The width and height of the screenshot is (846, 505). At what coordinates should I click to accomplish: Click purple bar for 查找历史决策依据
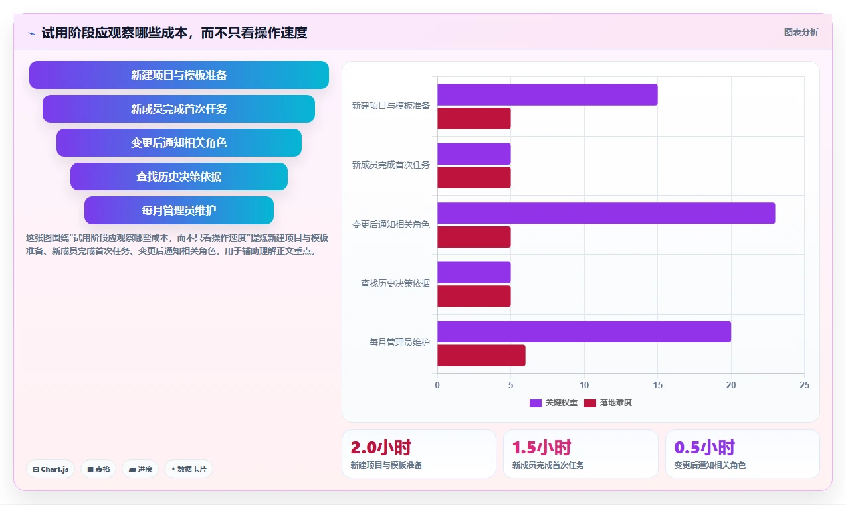(x=474, y=273)
